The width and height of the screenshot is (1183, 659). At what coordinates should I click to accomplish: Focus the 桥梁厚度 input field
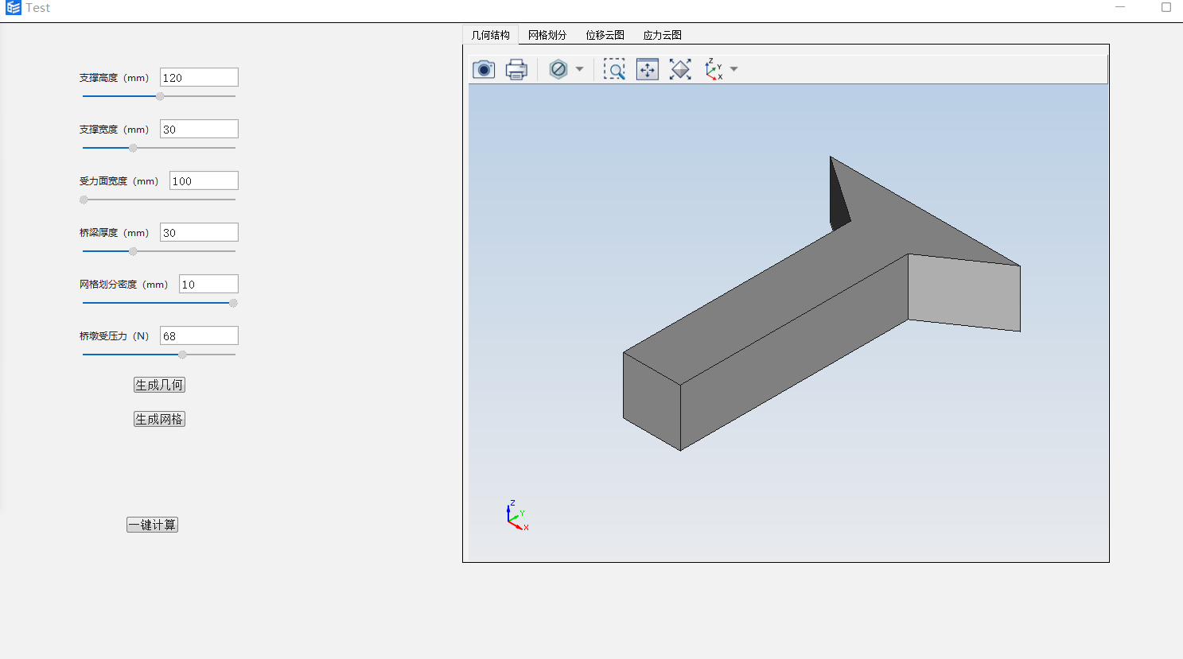[x=199, y=232]
